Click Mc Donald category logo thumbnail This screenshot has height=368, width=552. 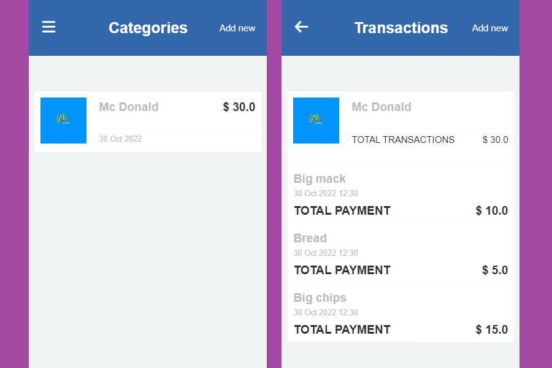[63, 120]
